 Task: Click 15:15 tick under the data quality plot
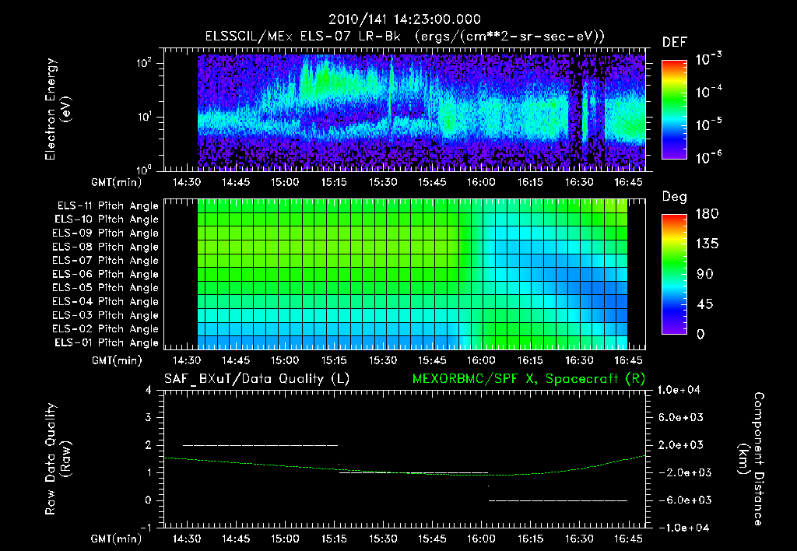(x=333, y=539)
